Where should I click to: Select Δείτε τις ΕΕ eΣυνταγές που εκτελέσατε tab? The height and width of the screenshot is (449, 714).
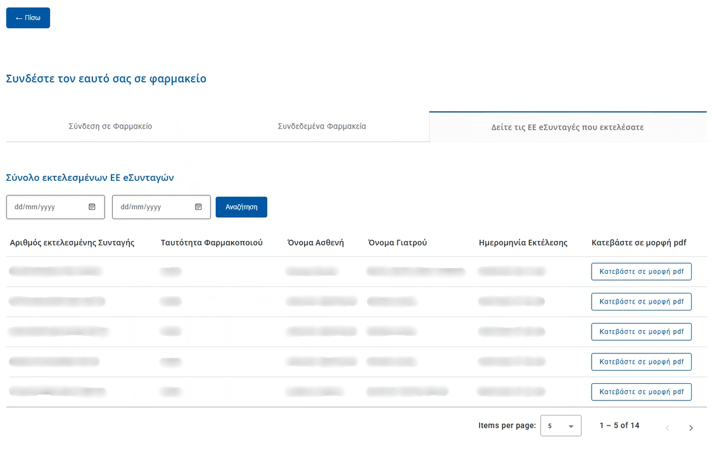pos(568,127)
